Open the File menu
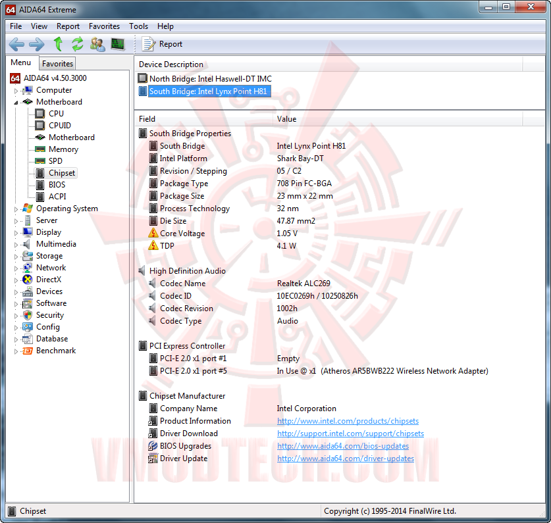This screenshot has height=523, width=551. (x=16, y=26)
